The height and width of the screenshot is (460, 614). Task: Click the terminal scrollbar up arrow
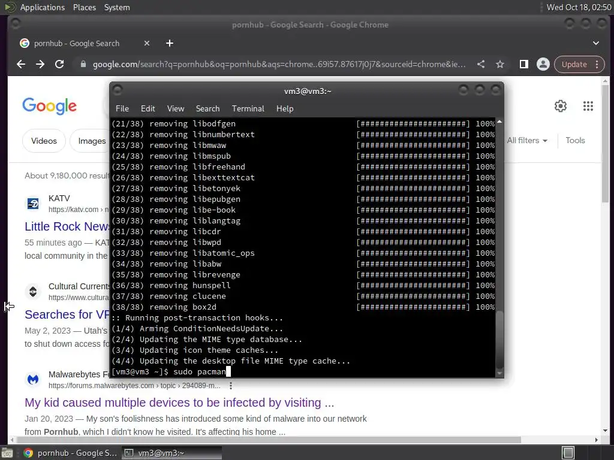pyautogui.click(x=499, y=122)
